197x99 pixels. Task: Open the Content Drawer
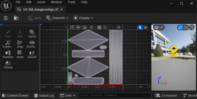15,95
